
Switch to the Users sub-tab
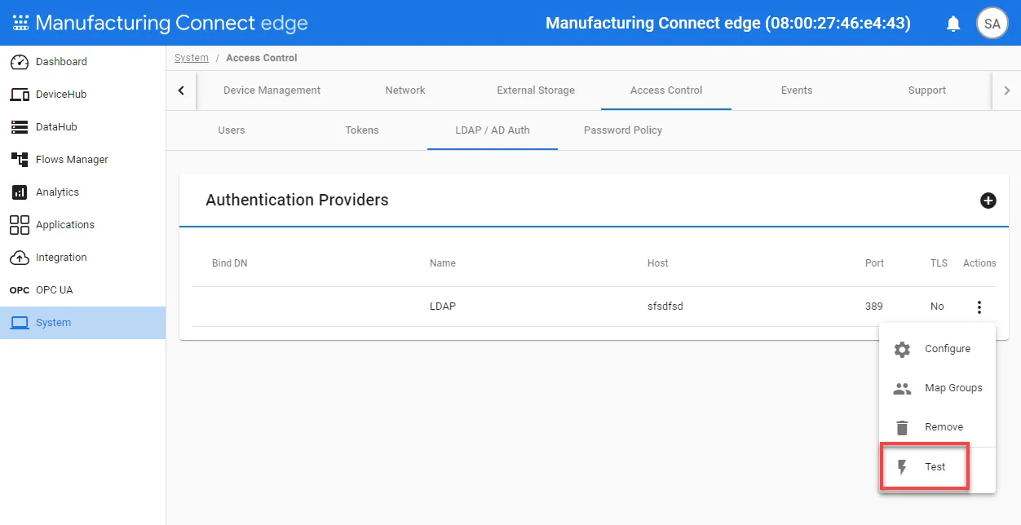tap(232, 130)
